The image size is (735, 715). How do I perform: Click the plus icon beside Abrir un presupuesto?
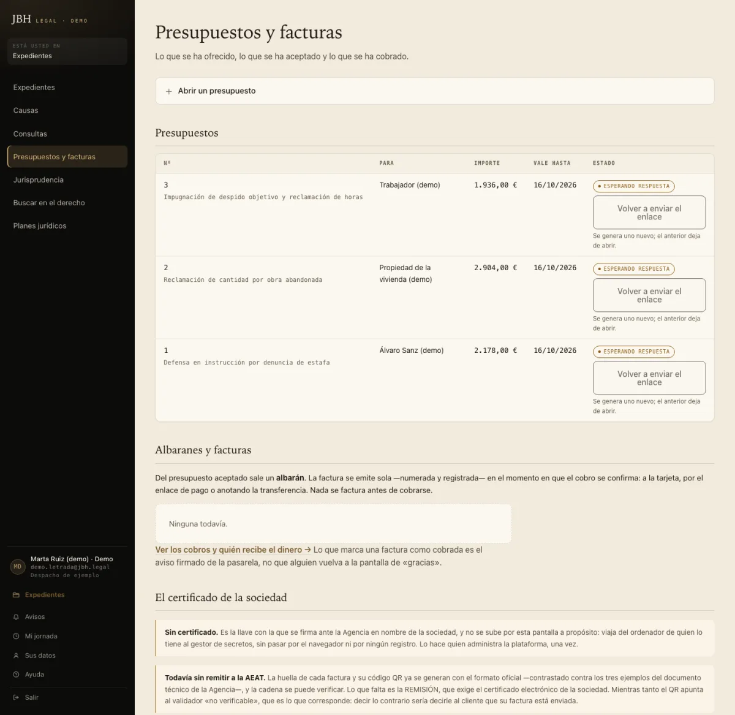168,91
